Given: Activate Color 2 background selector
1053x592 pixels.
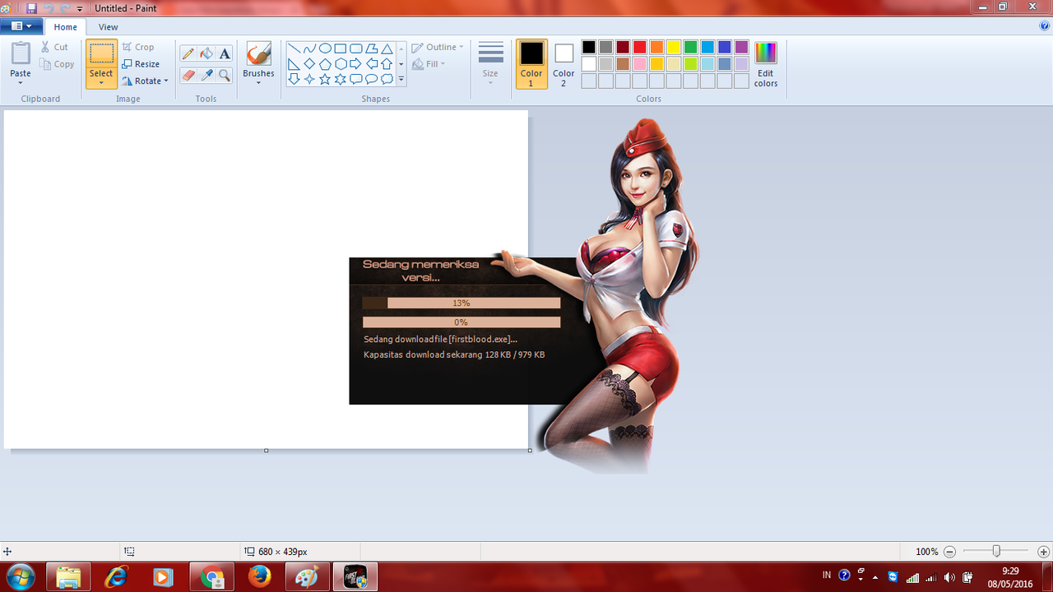Looking at the screenshot, I should (564, 63).
